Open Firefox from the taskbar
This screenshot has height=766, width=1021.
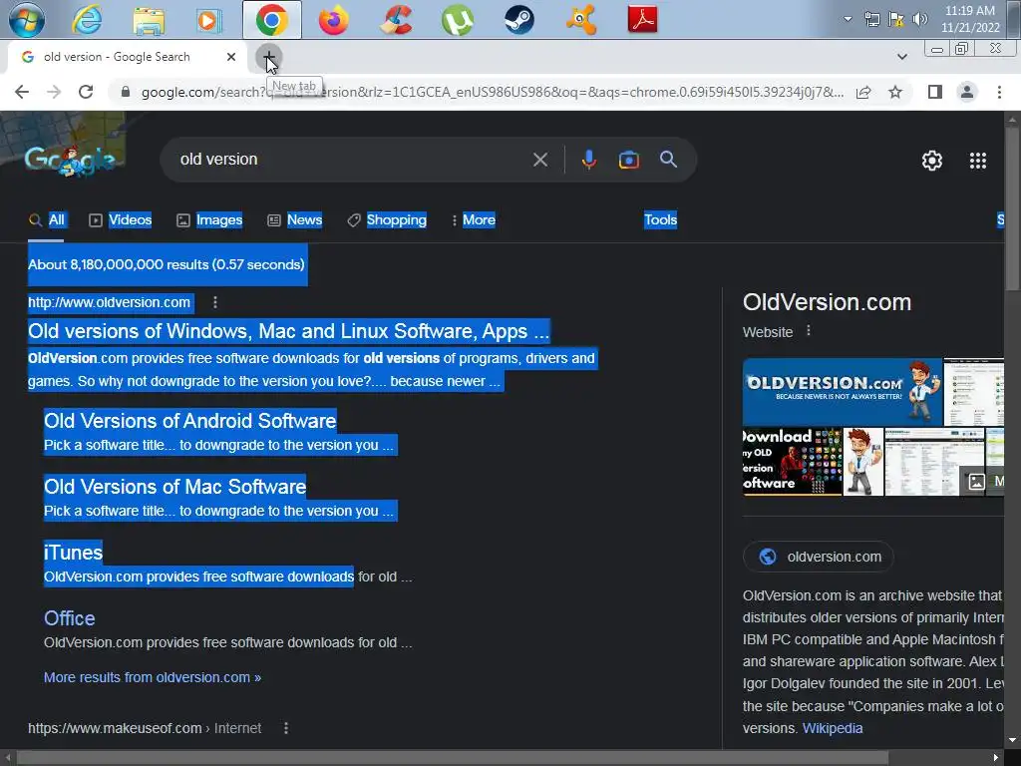[x=333, y=19]
